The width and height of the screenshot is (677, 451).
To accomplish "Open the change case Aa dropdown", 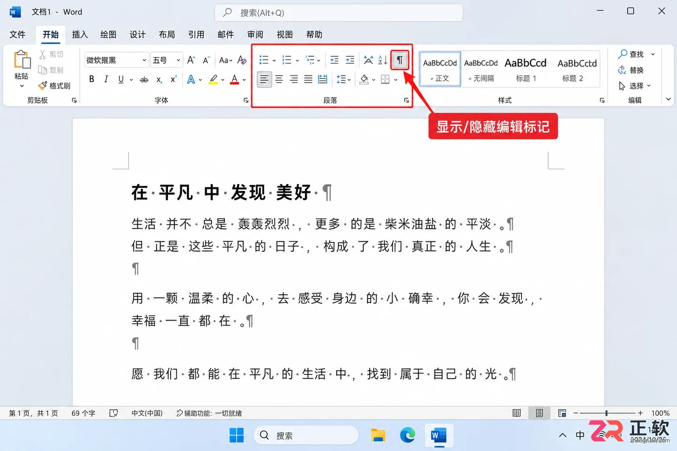I will [x=226, y=60].
